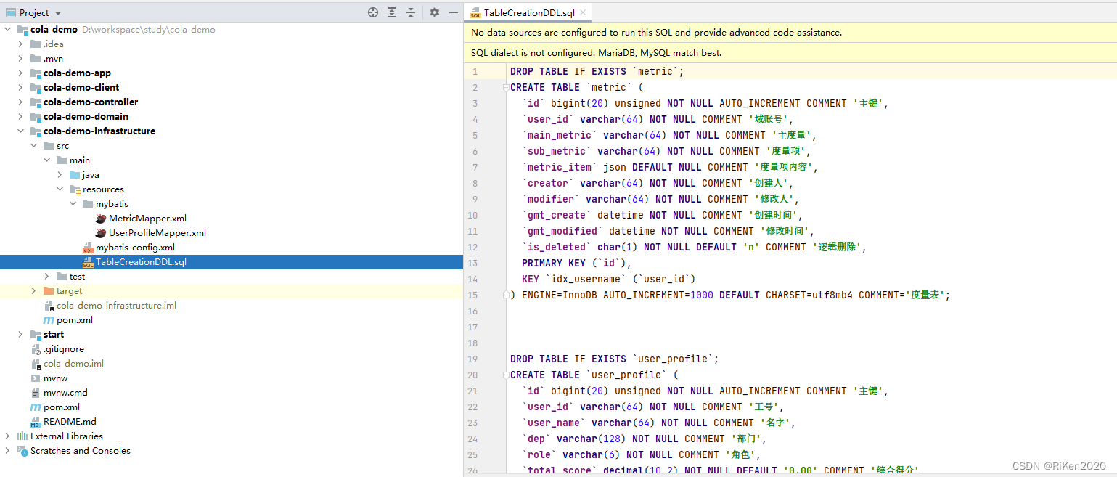The image size is (1117, 477).
Task: Select UserProfileMapper.xml file
Action: click(157, 233)
